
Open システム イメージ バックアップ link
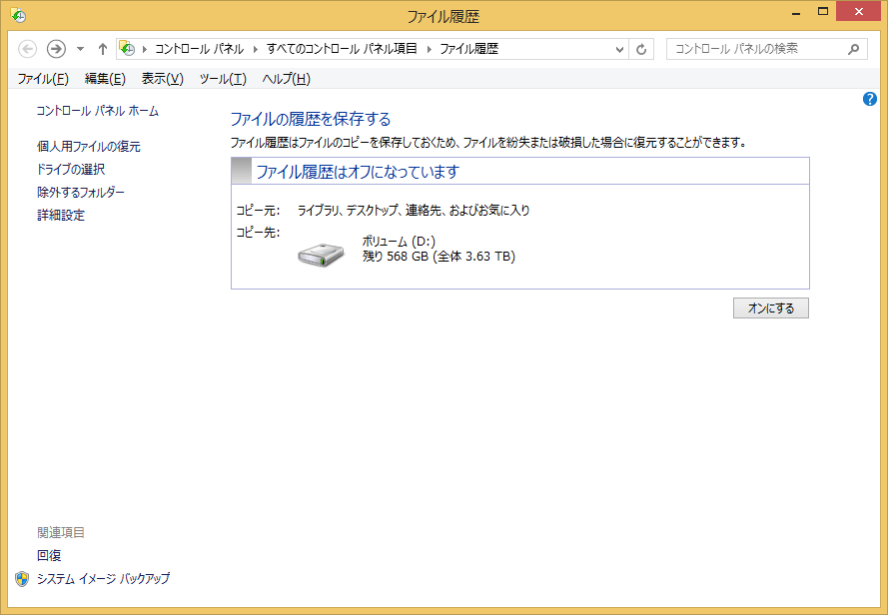(103, 579)
